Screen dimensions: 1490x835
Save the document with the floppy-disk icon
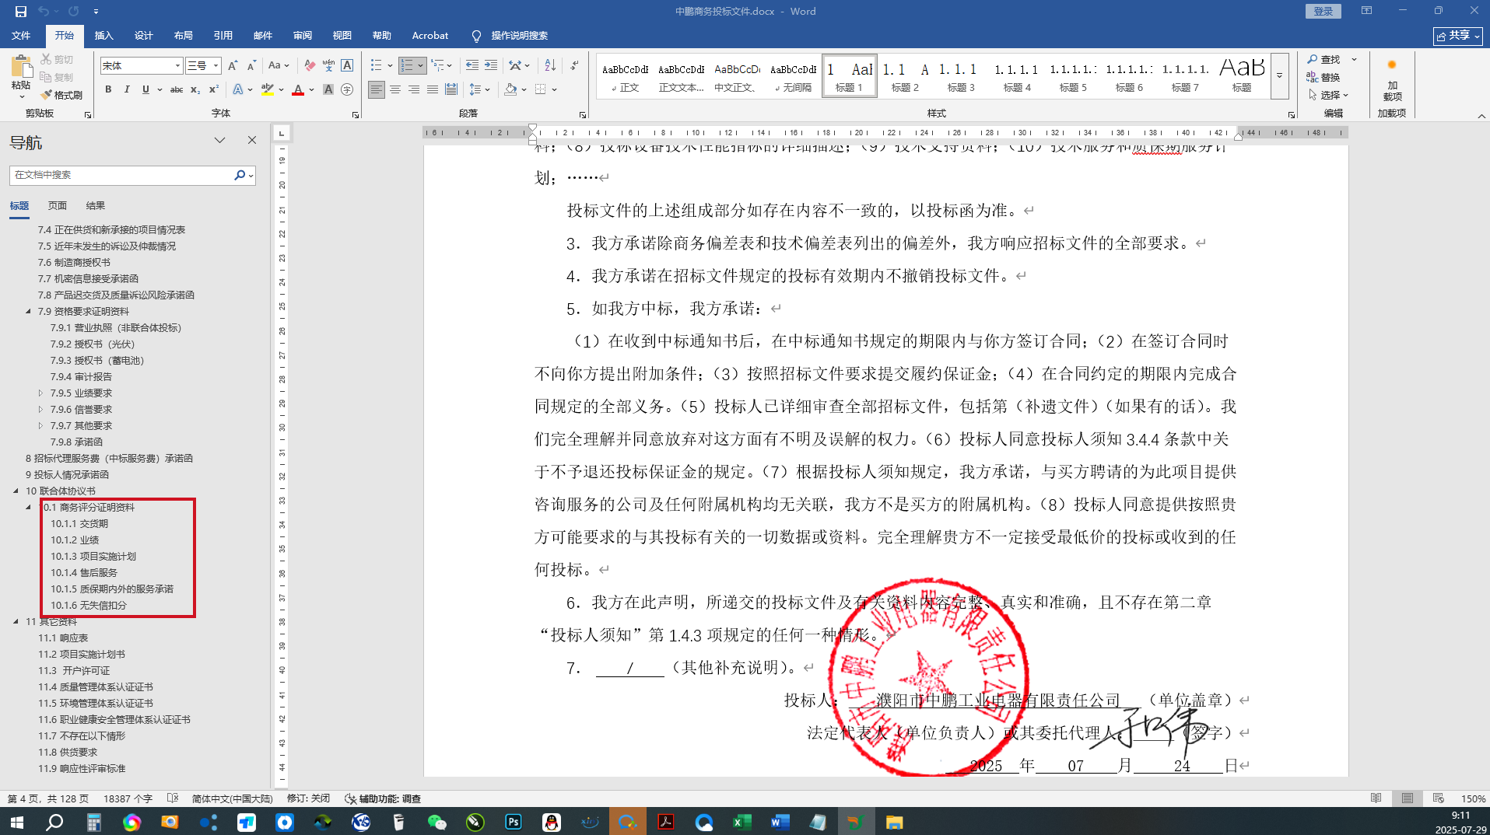[21, 11]
